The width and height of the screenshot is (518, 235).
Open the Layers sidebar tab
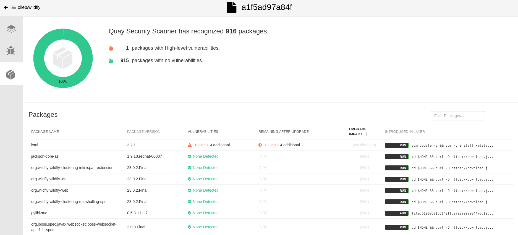[11, 29]
